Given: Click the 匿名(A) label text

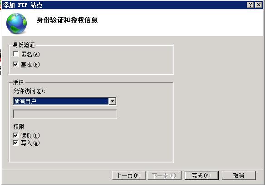Looking at the screenshot, I should click(30, 54).
